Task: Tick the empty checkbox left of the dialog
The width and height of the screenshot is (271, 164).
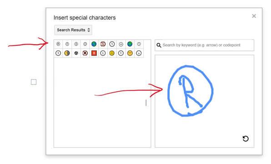Action: coord(34,82)
